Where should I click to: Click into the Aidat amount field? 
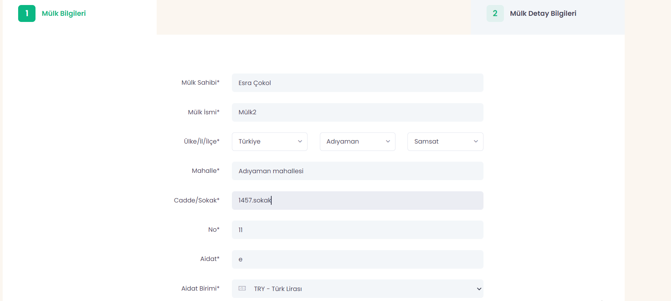(x=357, y=259)
